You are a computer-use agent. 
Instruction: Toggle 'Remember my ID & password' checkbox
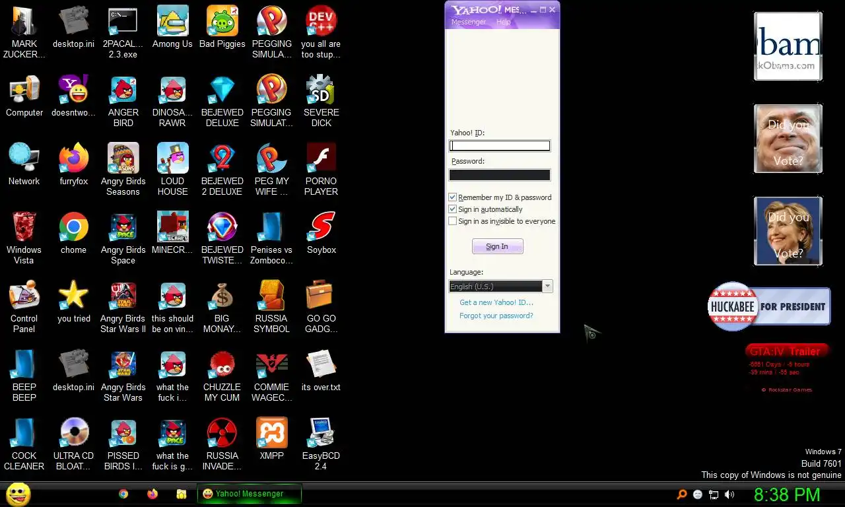[452, 197]
